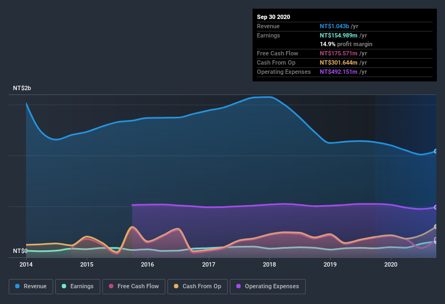Click the Revenue endpoint marker on the blue line

(x=436, y=151)
